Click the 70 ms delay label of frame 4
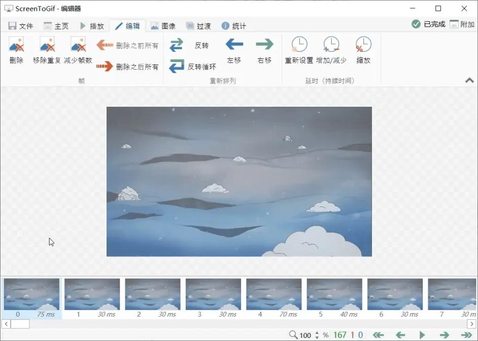The image size is (478, 341). point(288,314)
